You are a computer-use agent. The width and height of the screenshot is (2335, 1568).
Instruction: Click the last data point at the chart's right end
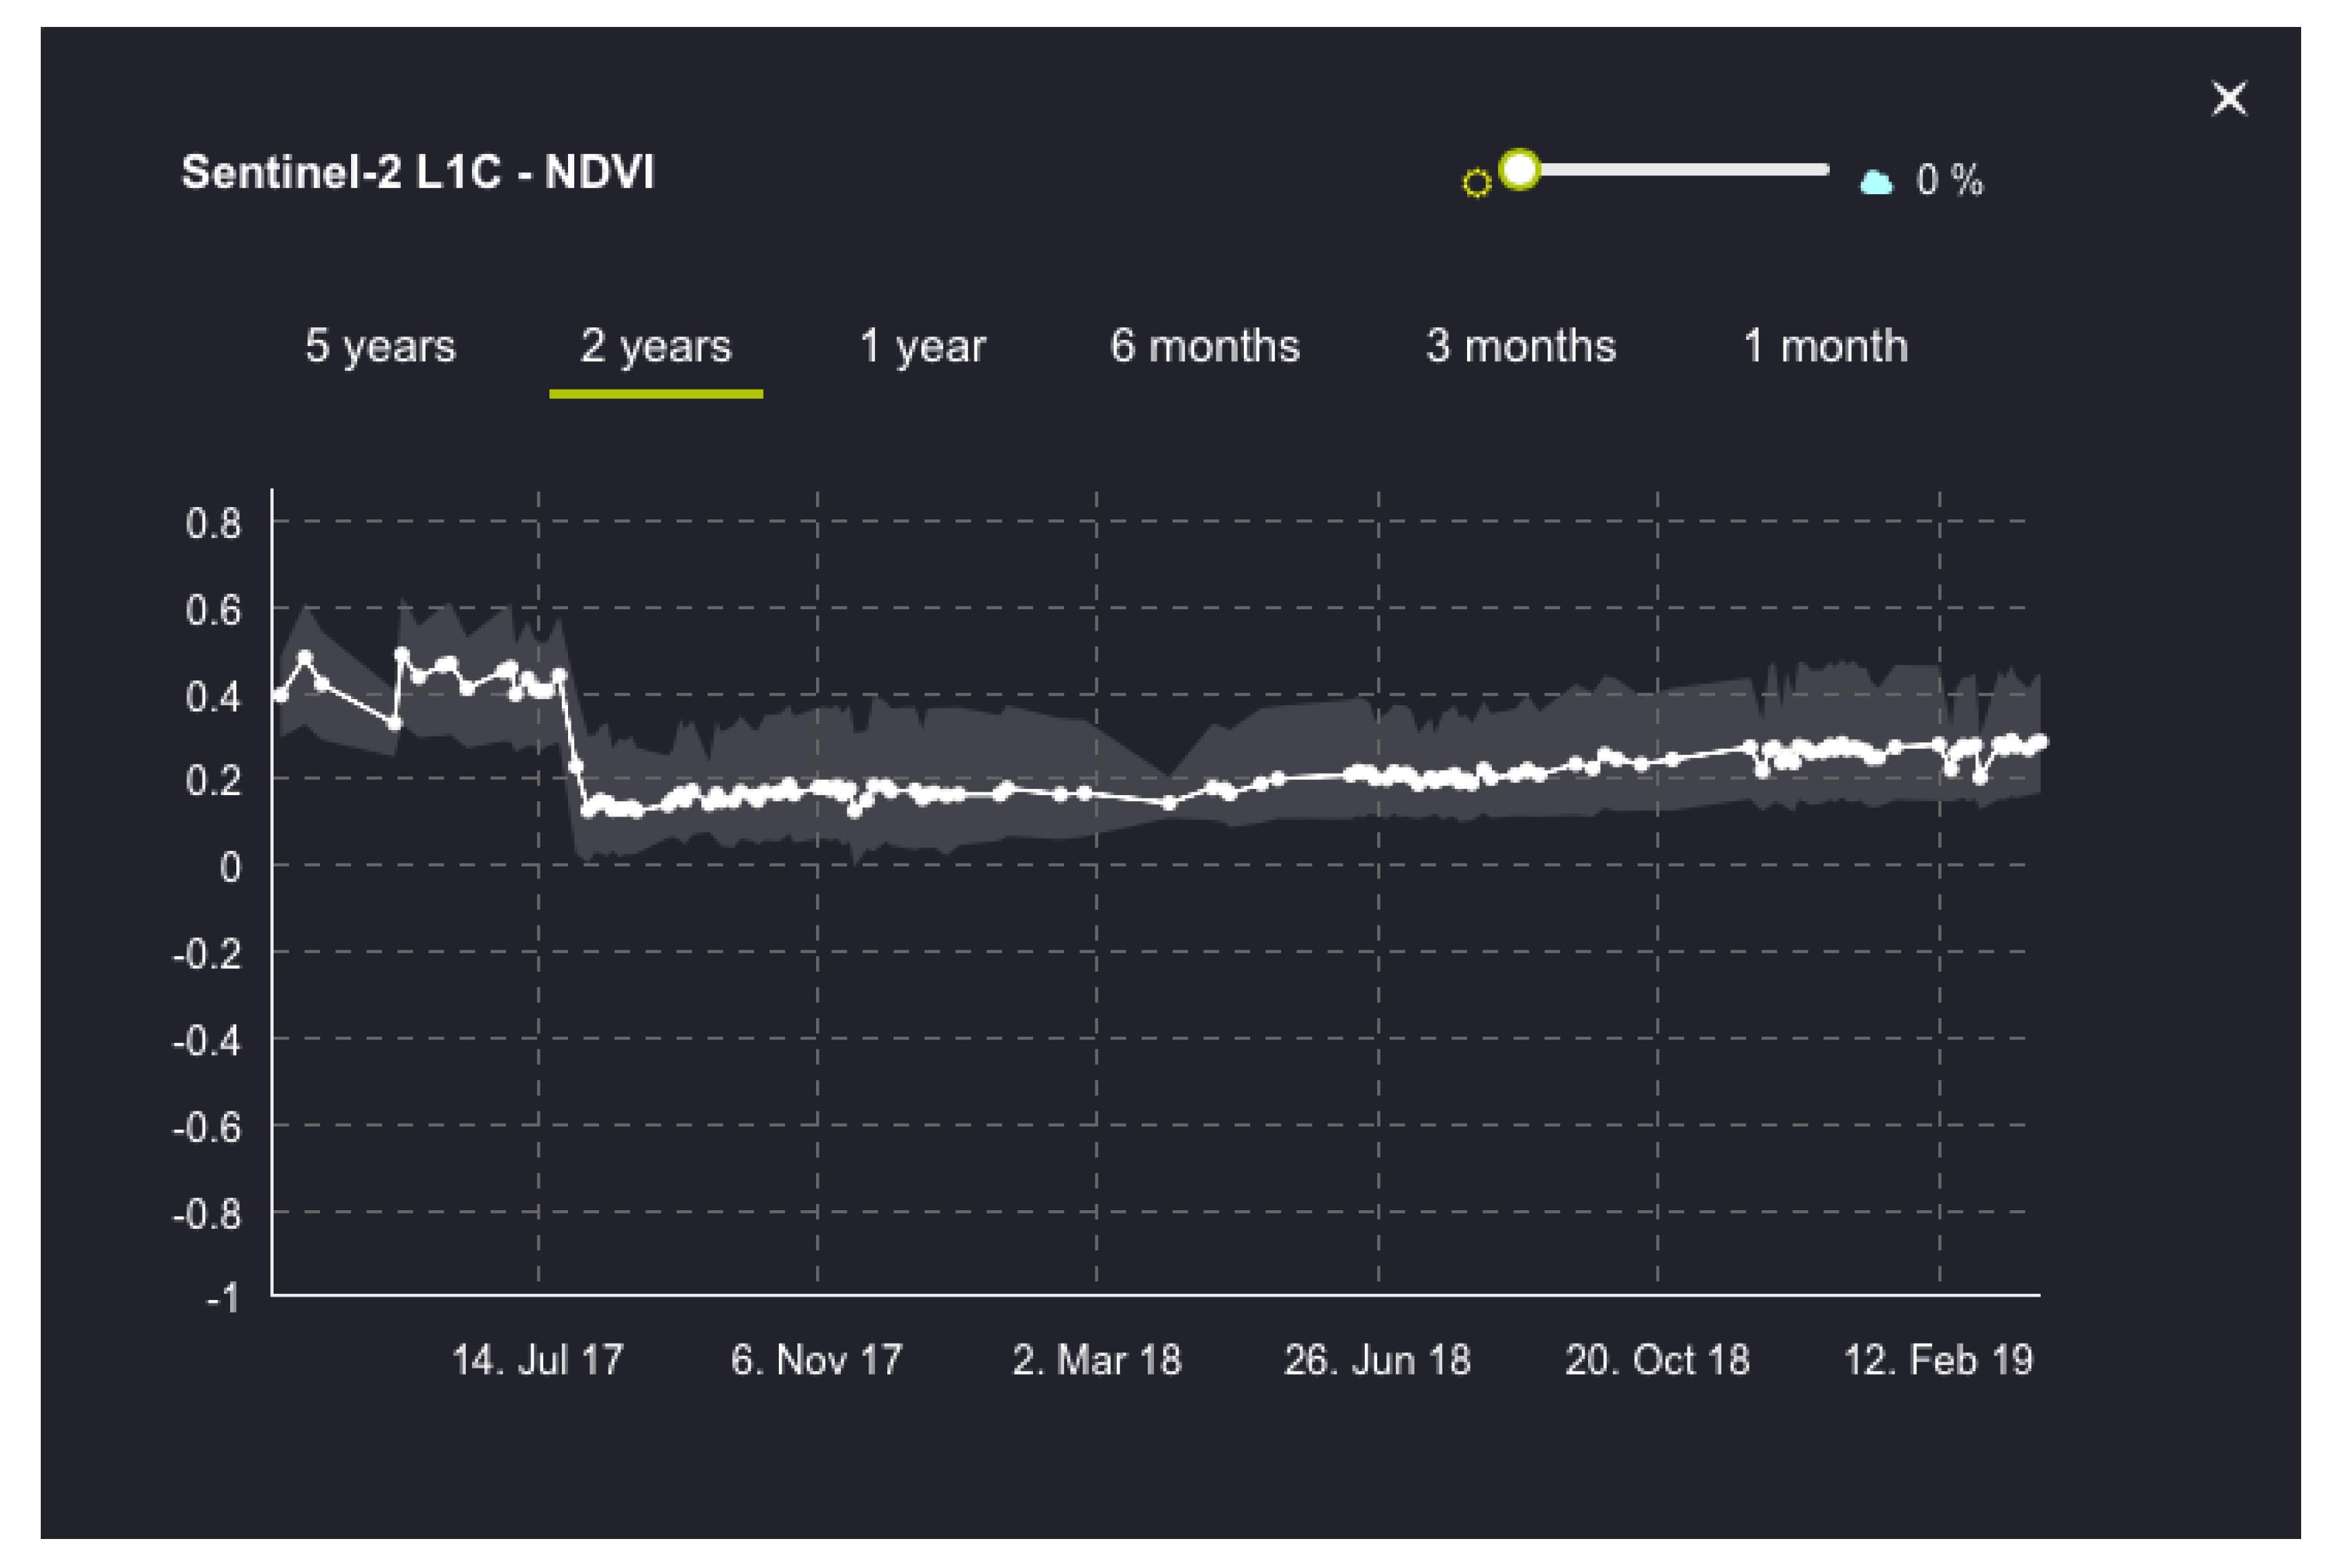point(2041,741)
